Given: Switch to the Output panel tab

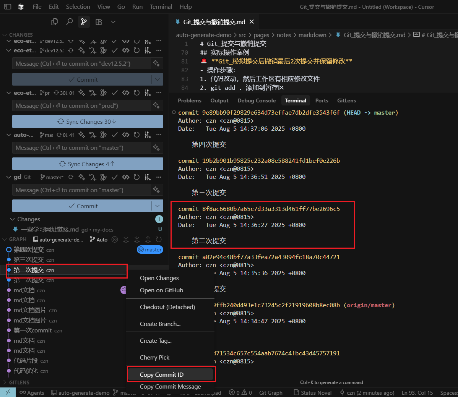Looking at the screenshot, I should [x=219, y=100].
